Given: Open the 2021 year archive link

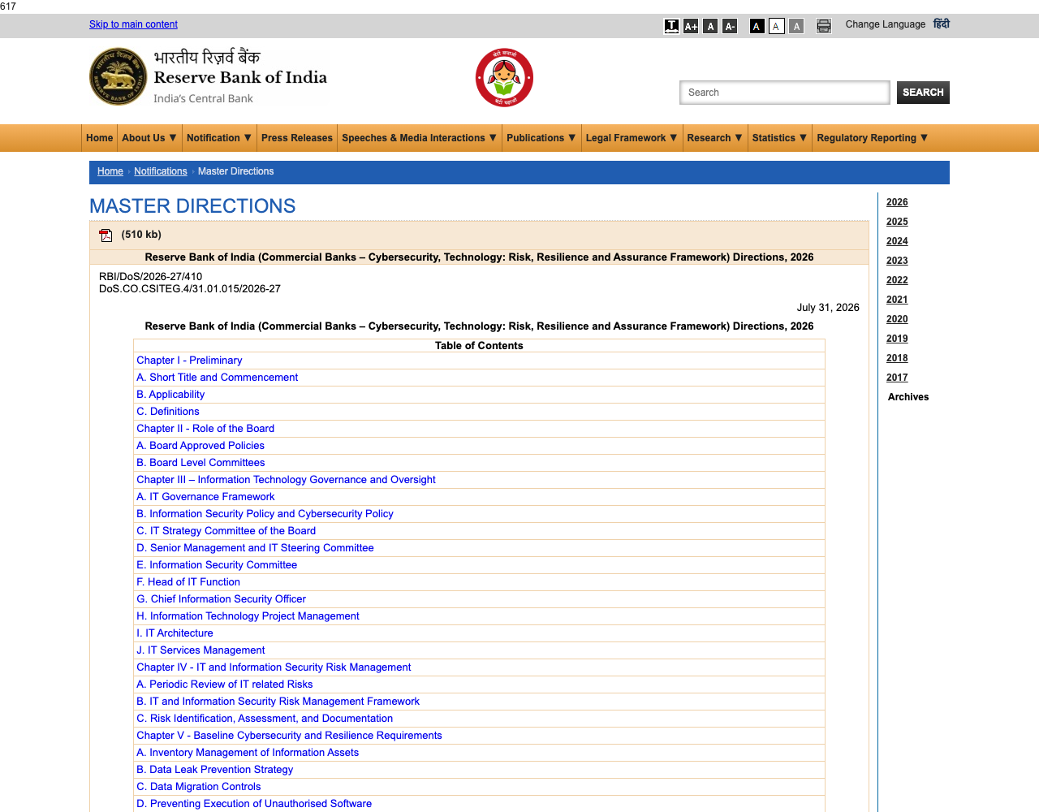Looking at the screenshot, I should tap(897, 300).
